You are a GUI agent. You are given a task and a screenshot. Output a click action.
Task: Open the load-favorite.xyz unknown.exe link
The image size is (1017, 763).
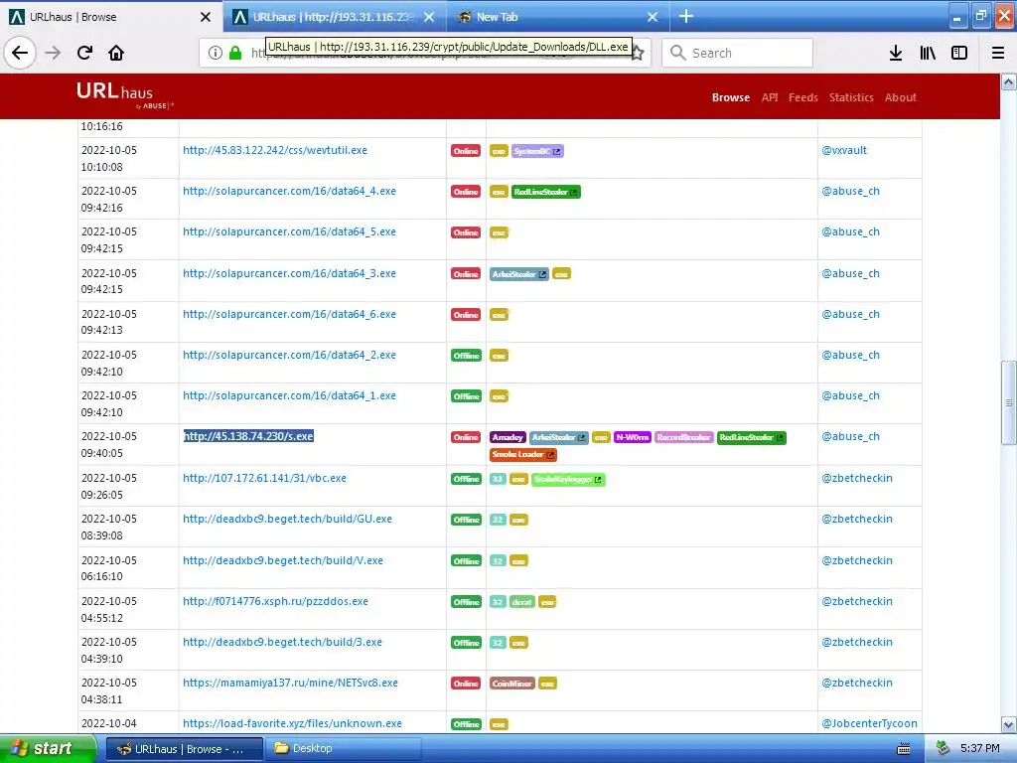(293, 723)
